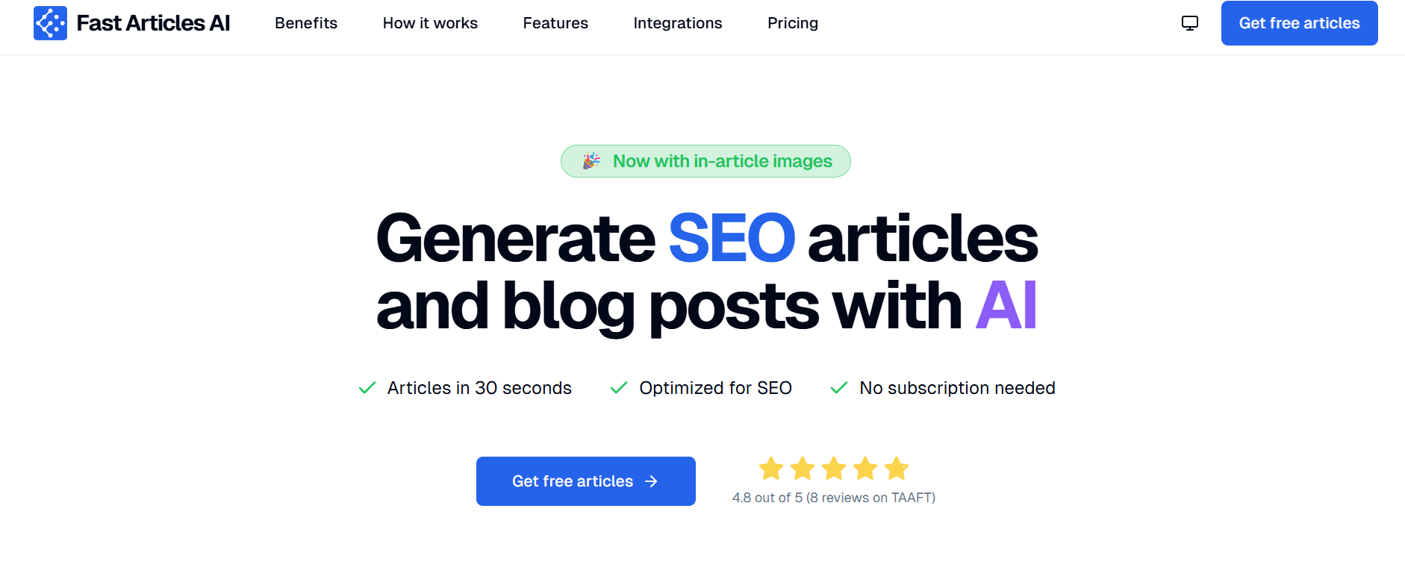The image size is (1405, 585).
Task: Go to How it works section
Action: pos(430,23)
